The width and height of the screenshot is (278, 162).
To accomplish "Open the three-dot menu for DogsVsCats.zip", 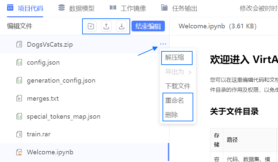I will point(163,44).
